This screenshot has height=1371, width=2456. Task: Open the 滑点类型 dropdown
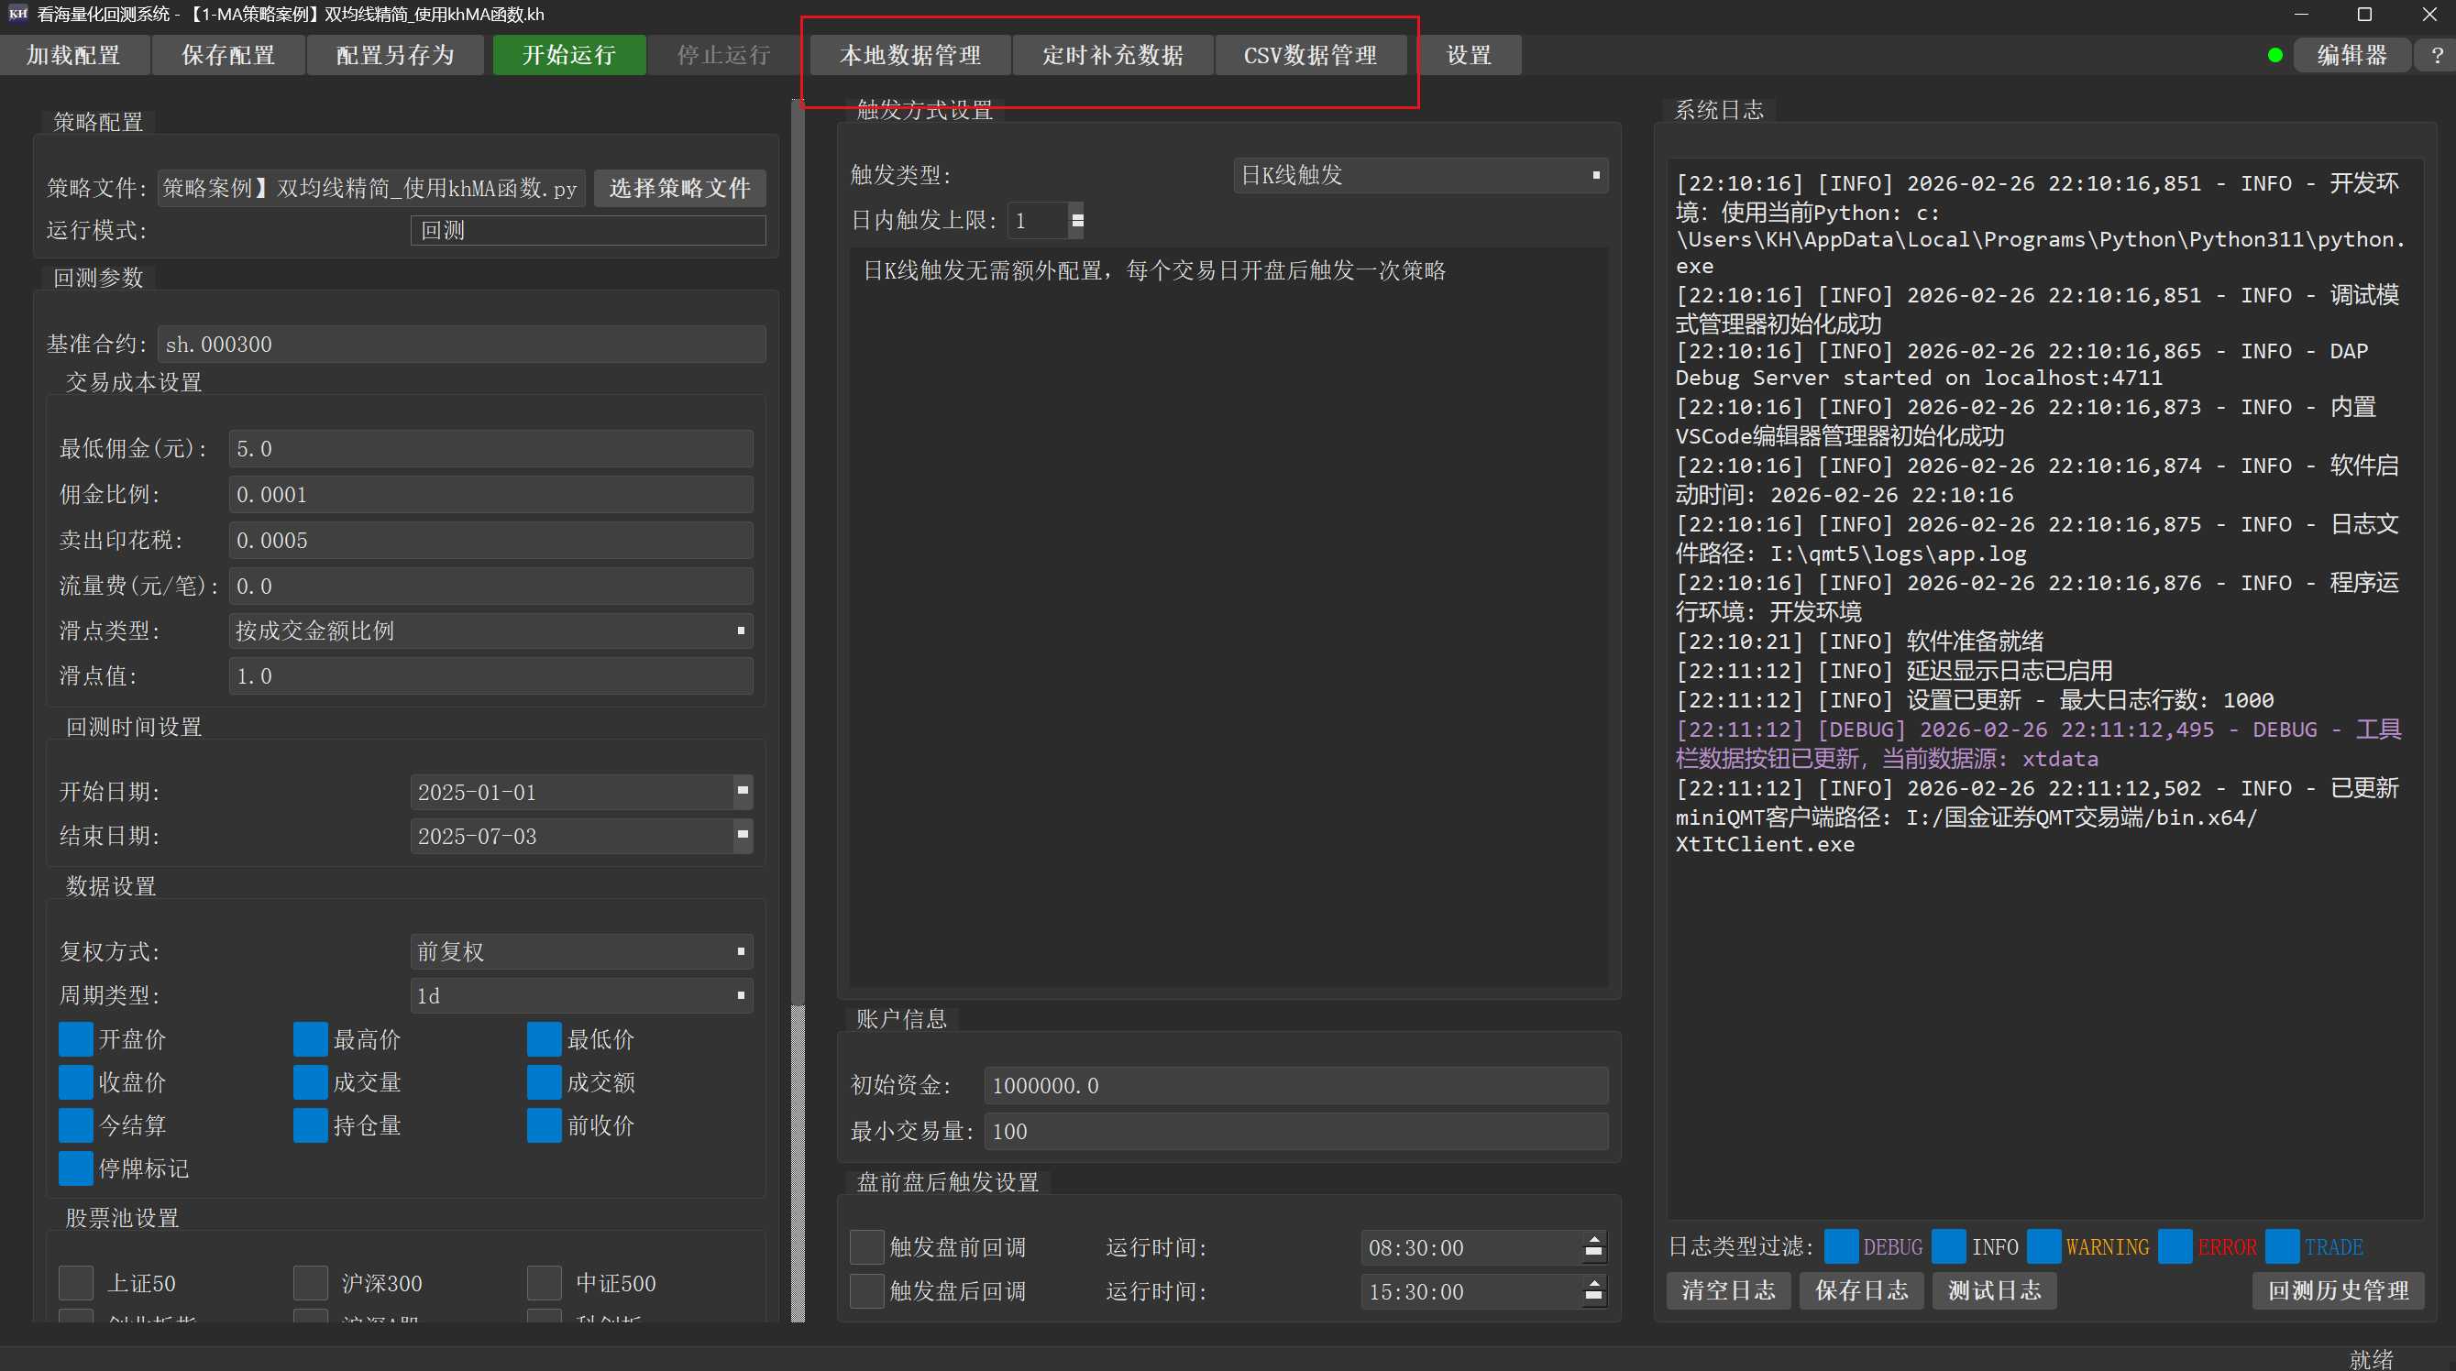(x=490, y=631)
